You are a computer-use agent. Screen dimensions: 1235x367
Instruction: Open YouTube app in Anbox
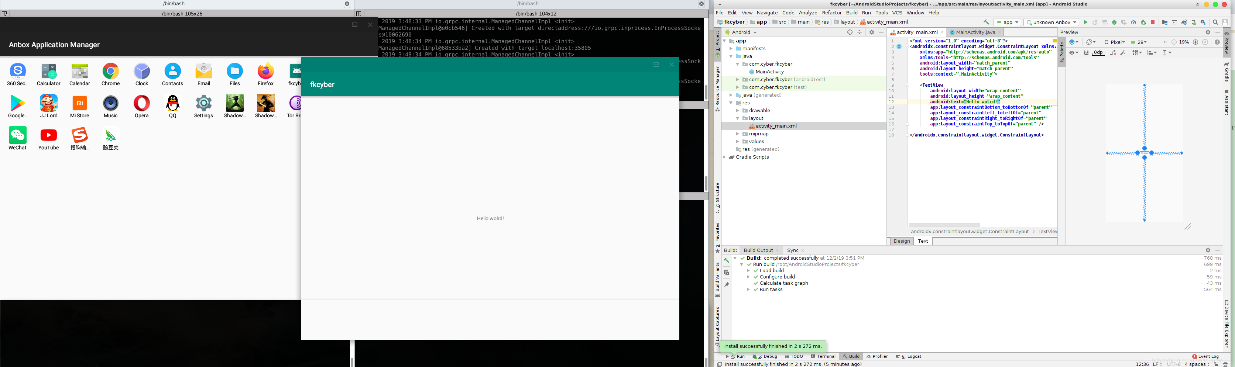coord(48,139)
